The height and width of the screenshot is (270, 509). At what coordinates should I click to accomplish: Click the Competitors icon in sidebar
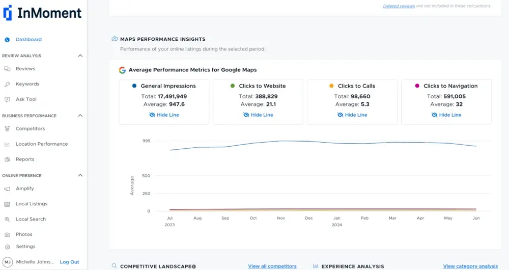pyautogui.click(x=7, y=129)
